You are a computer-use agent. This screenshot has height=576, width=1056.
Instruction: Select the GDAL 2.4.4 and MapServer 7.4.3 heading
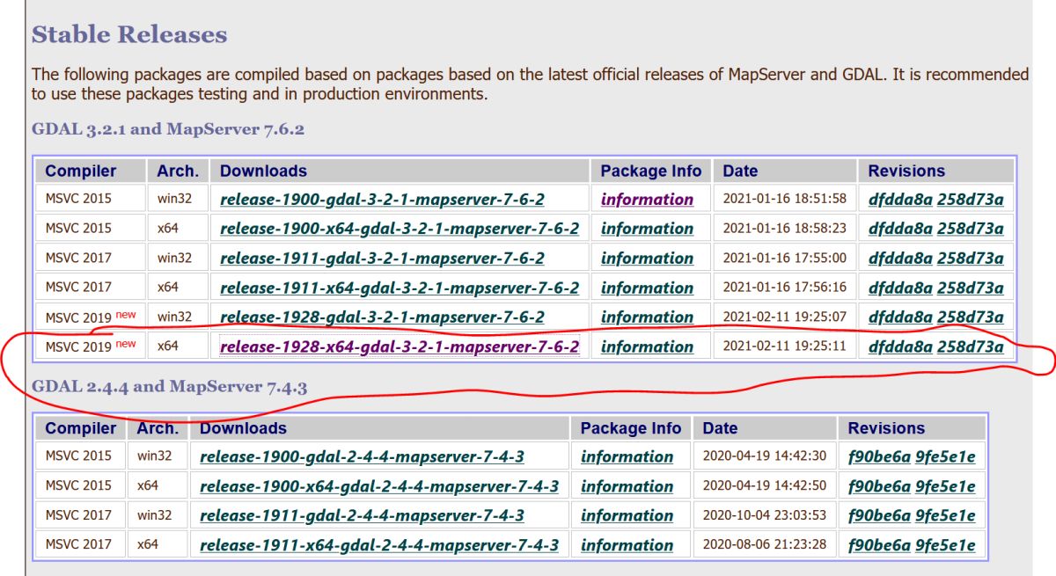coord(170,386)
